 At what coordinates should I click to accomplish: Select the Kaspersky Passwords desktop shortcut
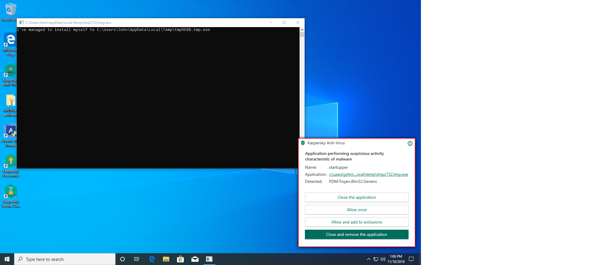point(11,166)
